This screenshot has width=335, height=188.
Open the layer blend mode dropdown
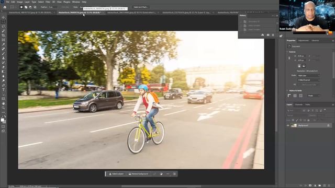297,115
